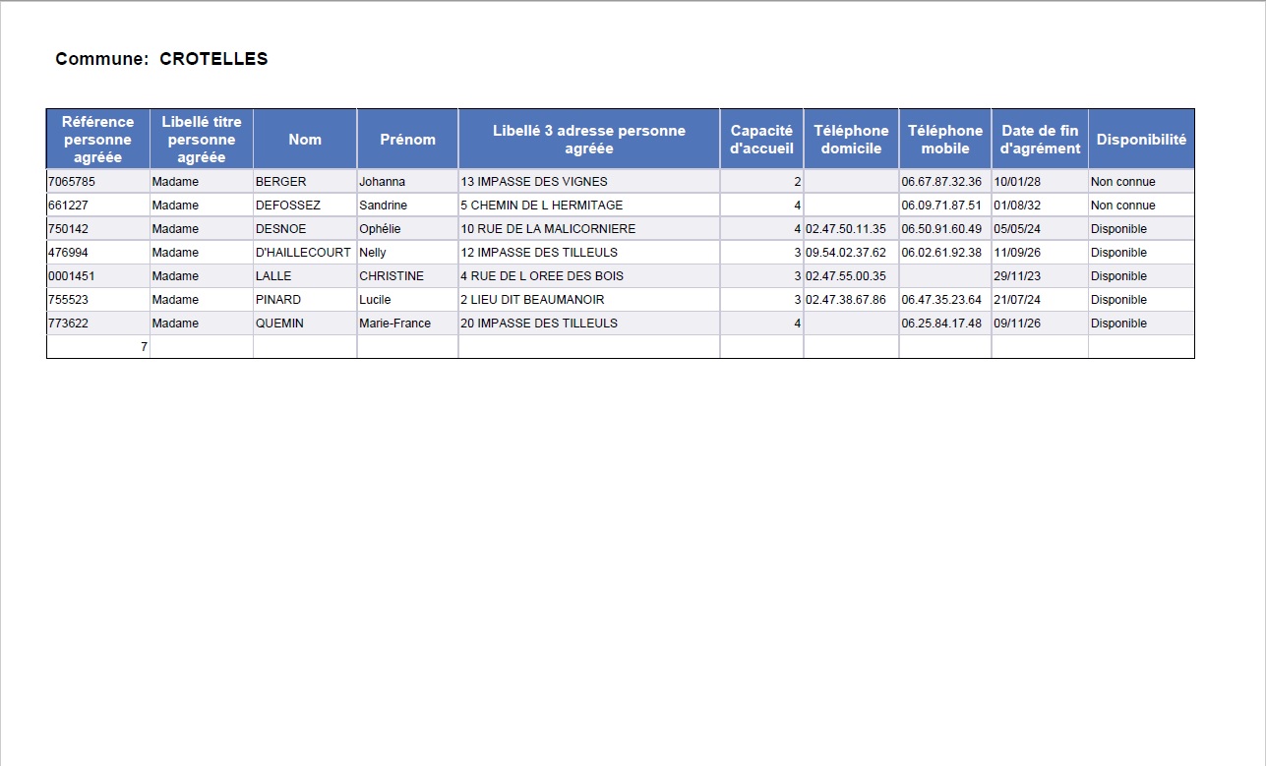
Task: Click the name QUEMIN
Action: point(278,324)
